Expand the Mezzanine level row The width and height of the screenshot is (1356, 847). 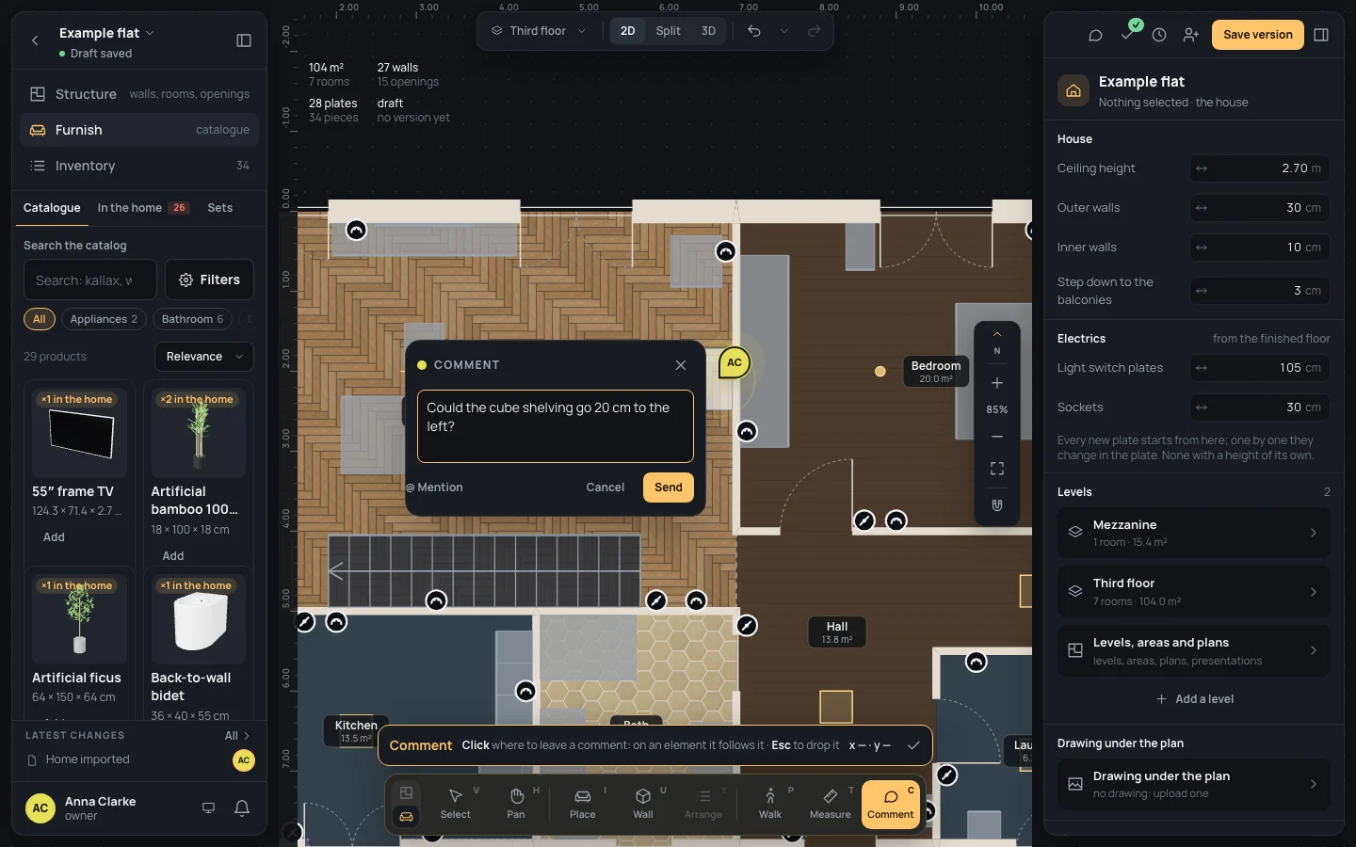[x=1193, y=533]
